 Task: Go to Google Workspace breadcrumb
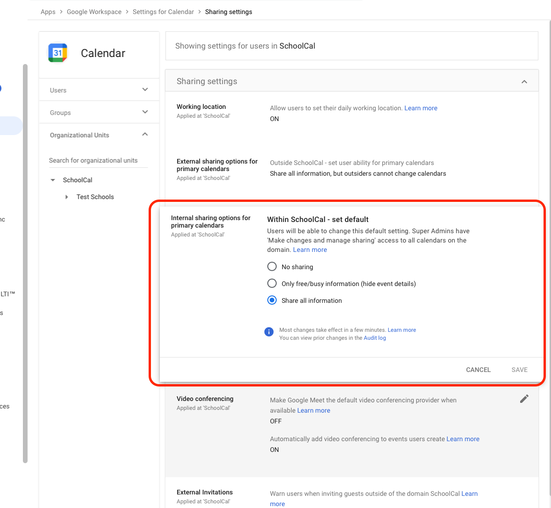[94, 12]
